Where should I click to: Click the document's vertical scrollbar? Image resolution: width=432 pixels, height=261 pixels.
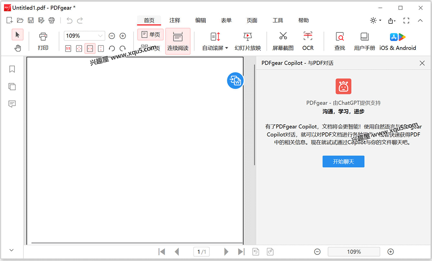pos(255,115)
